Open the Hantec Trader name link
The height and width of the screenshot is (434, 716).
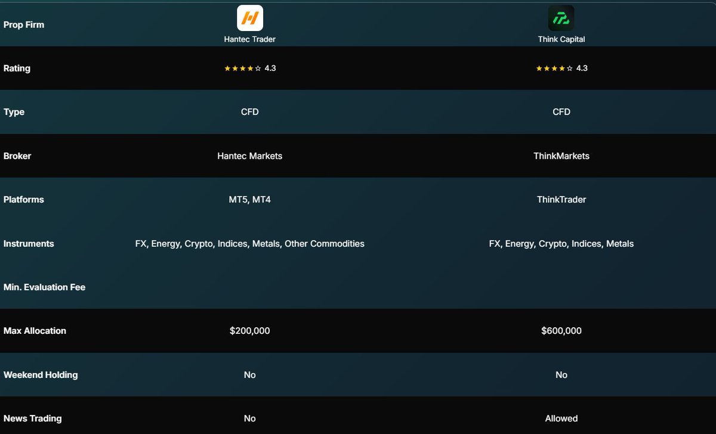point(249,39)
